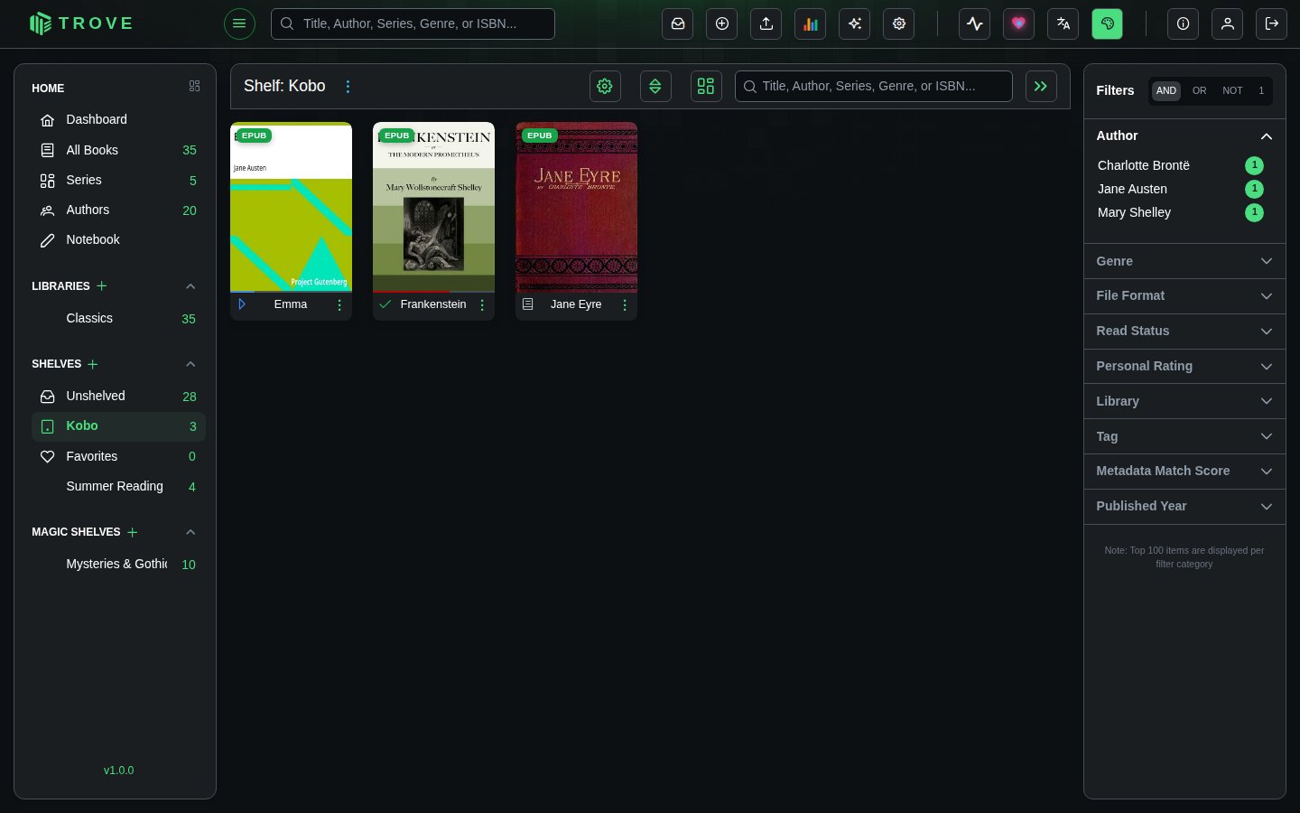Screen dimensions: 1300x813
Task: Click the heart donate icon in header
Action: [1018, 24]
